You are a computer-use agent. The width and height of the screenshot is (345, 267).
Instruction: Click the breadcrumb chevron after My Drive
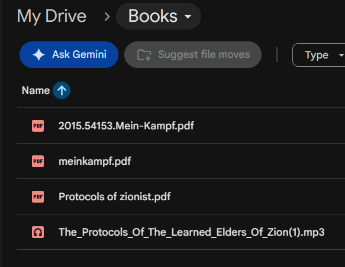(107, 17)
